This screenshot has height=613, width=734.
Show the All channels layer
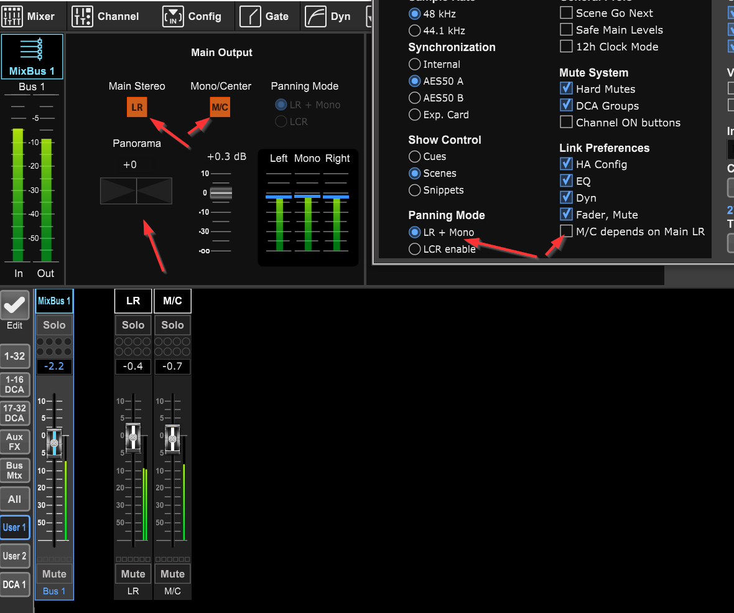(x=15, y=498)
